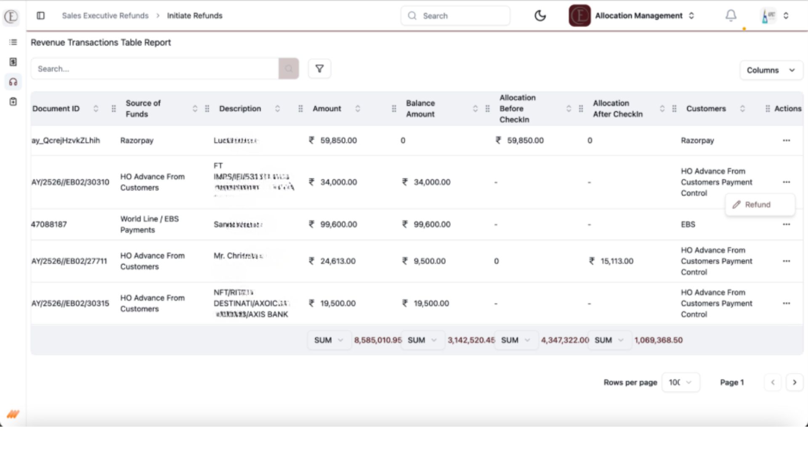Click the table search magnifier button
The height and width of the screenshot is (454, 808).
coord(289,69)
